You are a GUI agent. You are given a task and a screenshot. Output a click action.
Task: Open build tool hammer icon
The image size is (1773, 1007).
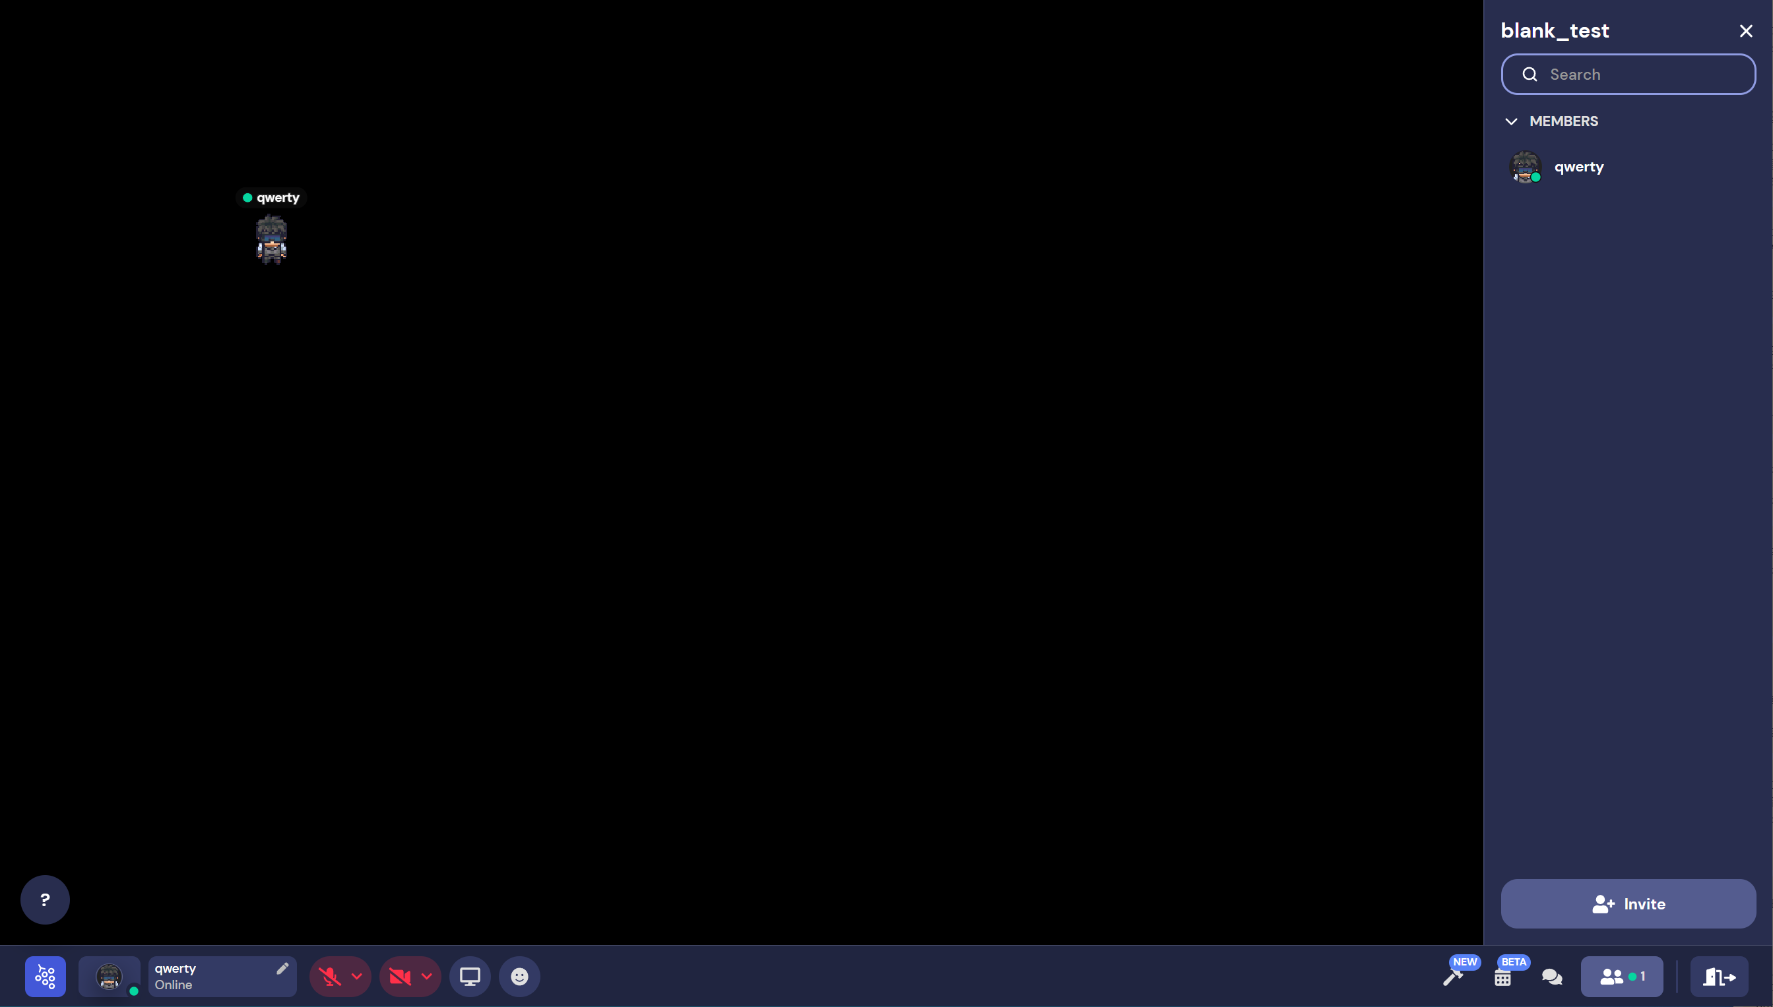[x=1452, y=977]
